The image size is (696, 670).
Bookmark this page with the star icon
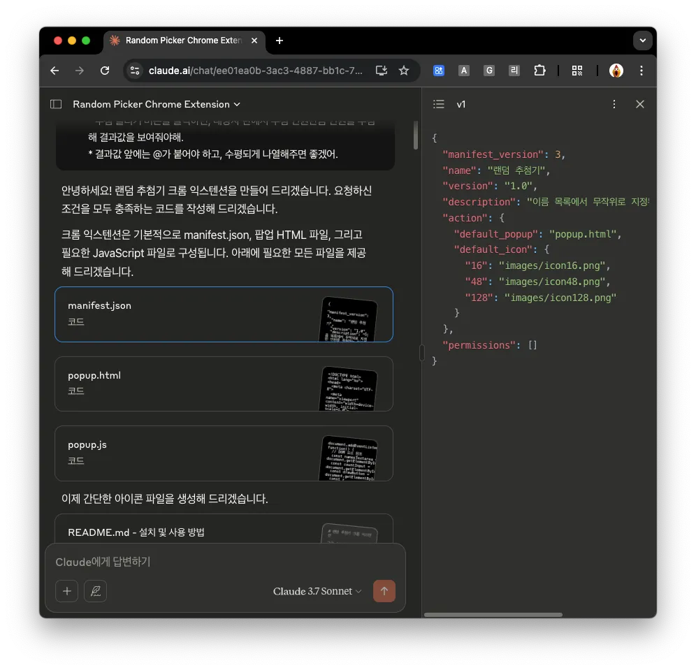coord(403,71)
